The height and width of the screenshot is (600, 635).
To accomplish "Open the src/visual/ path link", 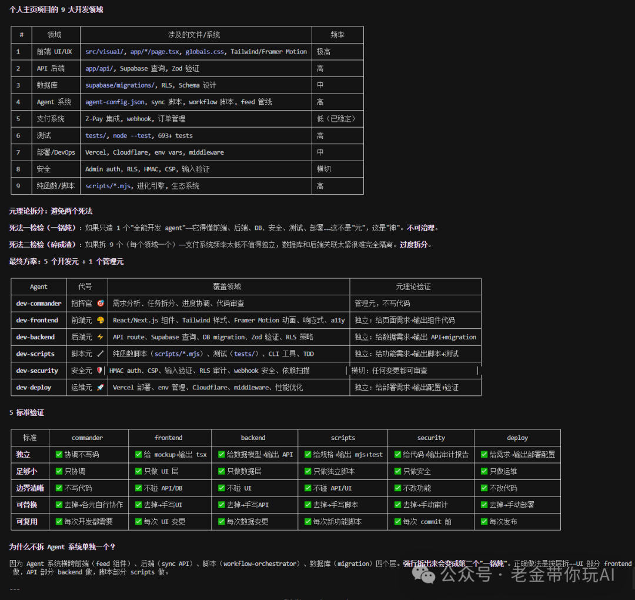I will [105, 51].
